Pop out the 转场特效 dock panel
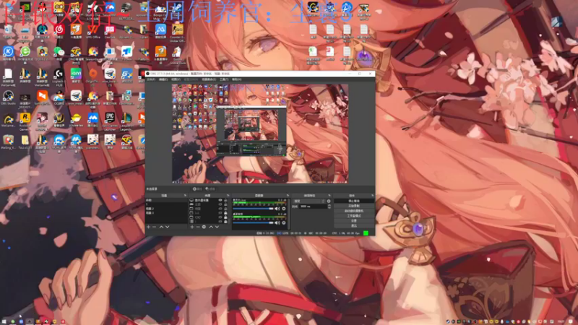This screenshot has width=578, height=325. point(329,195)
